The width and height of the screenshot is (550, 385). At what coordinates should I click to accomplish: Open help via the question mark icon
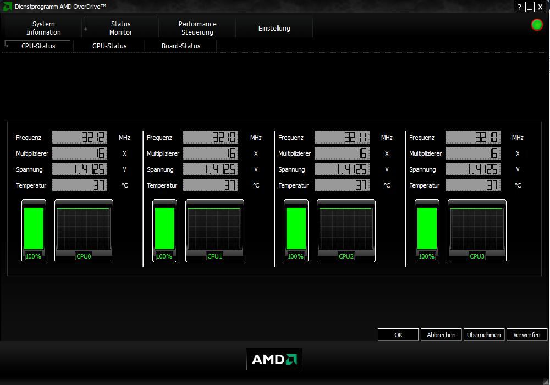coord(520,7)
